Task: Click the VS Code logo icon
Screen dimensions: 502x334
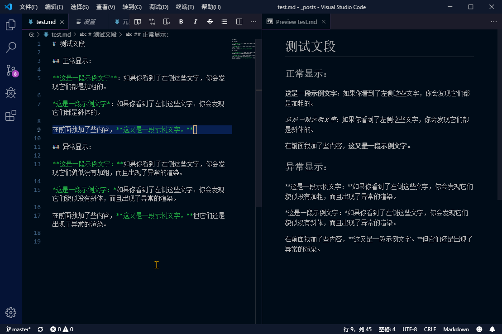Action: [x=8, y=7]
